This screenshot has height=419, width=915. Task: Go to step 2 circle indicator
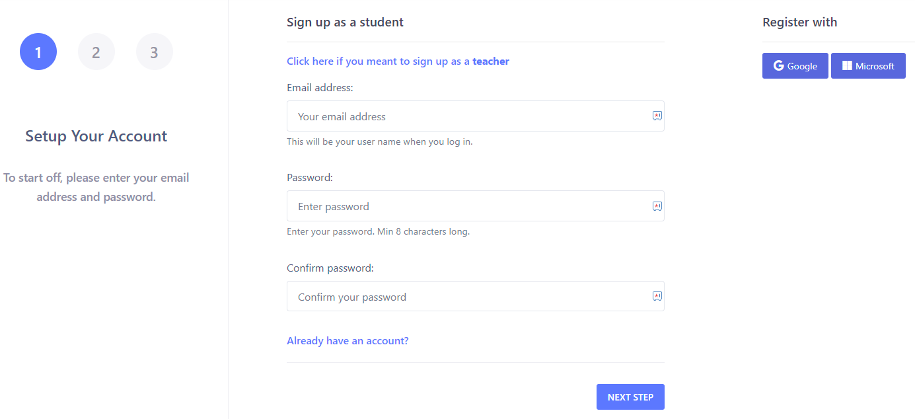[x=96, y=52]
